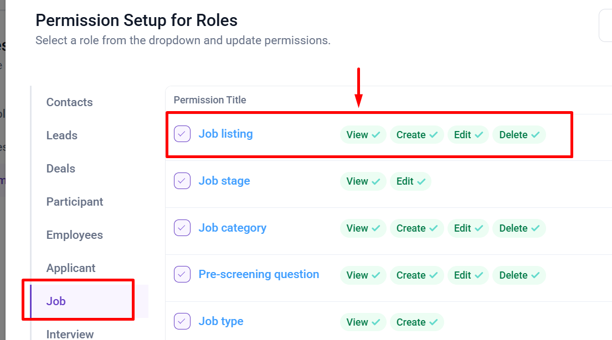Click the Job listing permission link
The width and height of the screenshot is (612, 340).
(225, 134)
